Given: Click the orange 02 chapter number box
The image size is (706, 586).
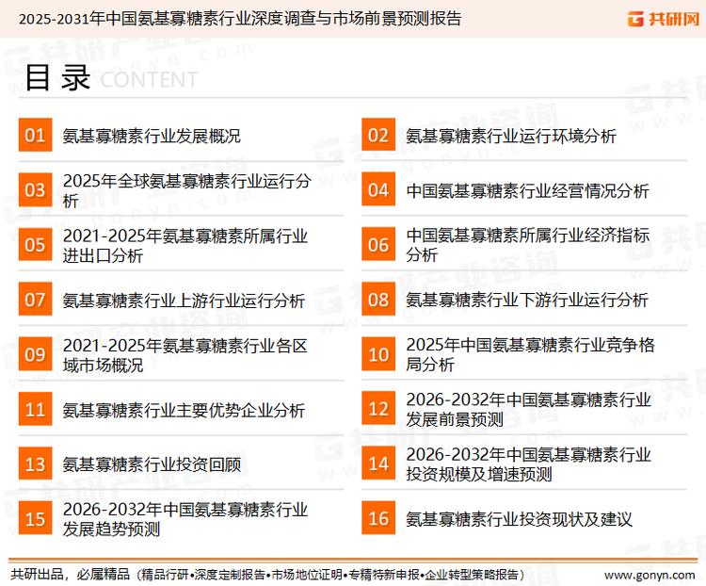Looking at the screenshot, I should pos(378,135).
